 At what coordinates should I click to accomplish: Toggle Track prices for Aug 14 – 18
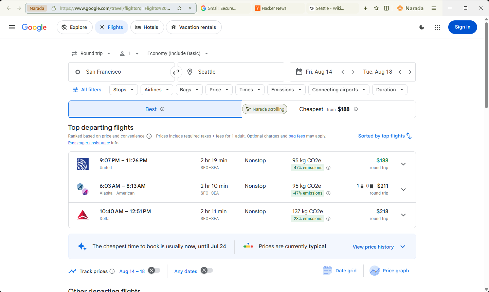point(154,271)
